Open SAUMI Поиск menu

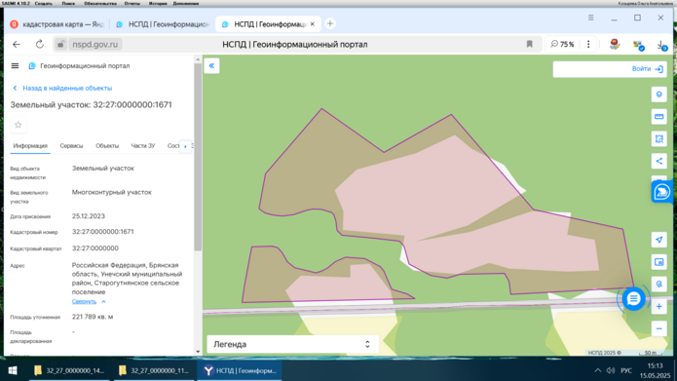[68, 4]
